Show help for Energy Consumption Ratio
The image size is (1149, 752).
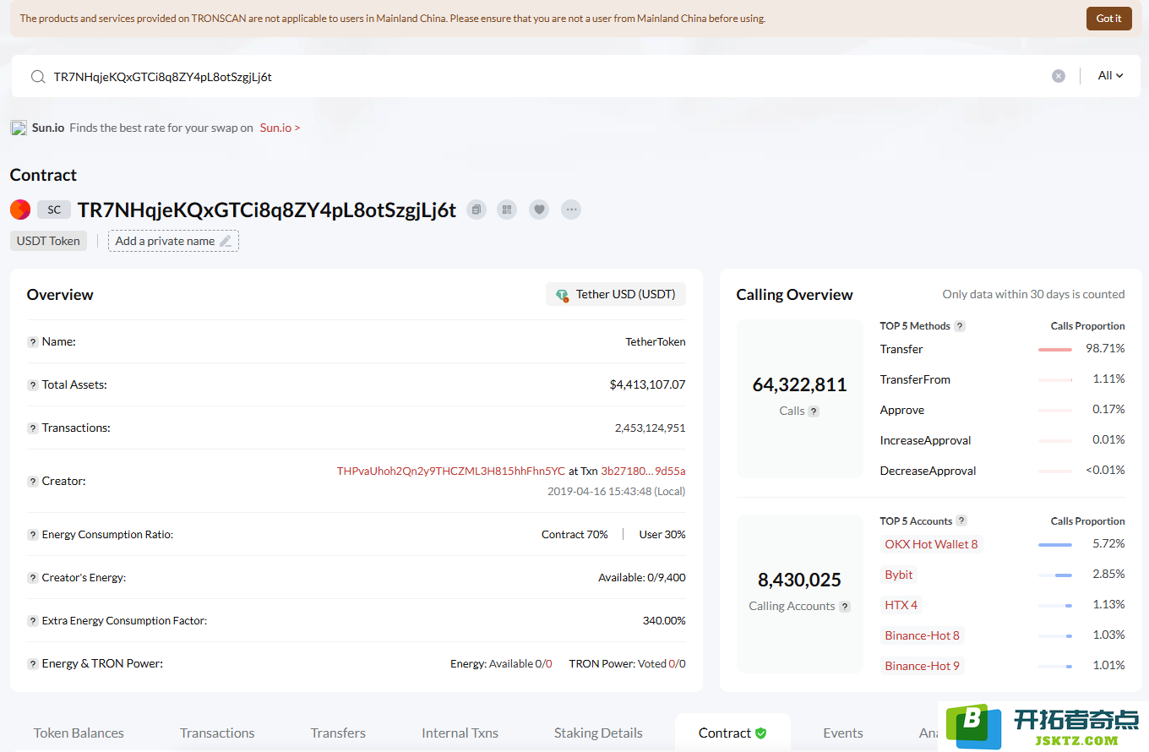(33, 535)
